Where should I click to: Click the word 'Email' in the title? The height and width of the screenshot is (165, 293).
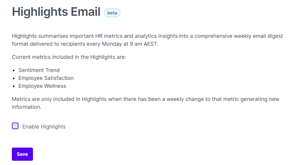(x=85, y=12)
